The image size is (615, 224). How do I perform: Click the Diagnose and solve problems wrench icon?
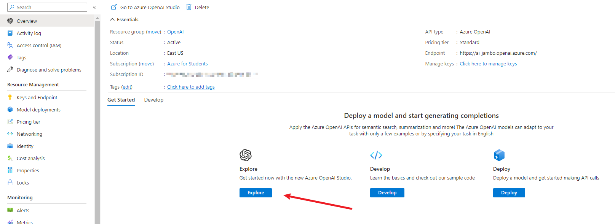tap(10, 70)
